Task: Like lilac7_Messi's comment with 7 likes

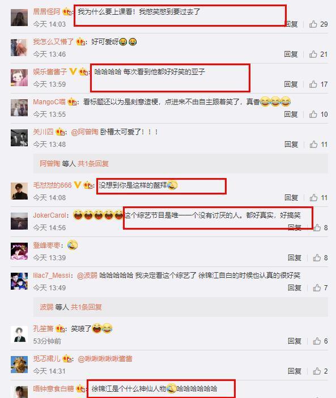Action: coord(317,287)
